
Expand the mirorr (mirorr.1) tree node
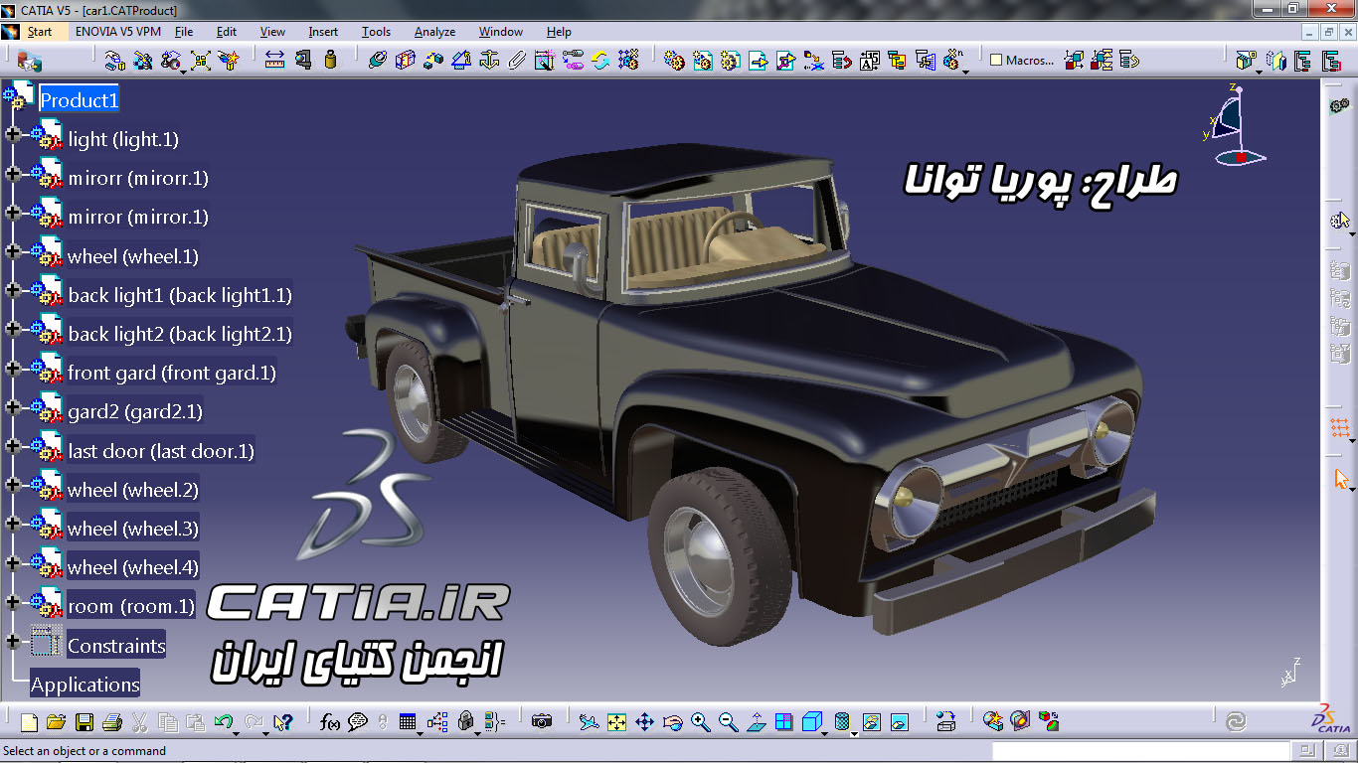12,173
